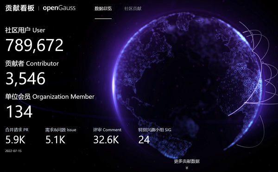
Task: Select the 贡献者 Contributor label
Action: (x=32, y=64)
